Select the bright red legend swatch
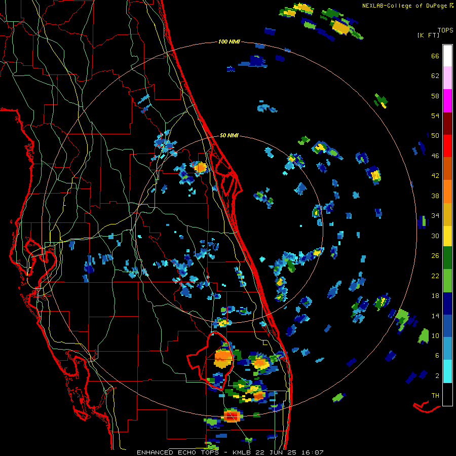This screenshot has width=456, height=456. click(447, 146)
